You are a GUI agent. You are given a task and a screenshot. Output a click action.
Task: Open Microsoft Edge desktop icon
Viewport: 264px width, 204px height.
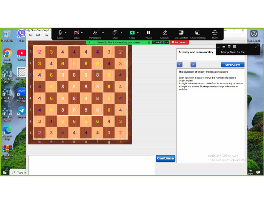point(7,133)
